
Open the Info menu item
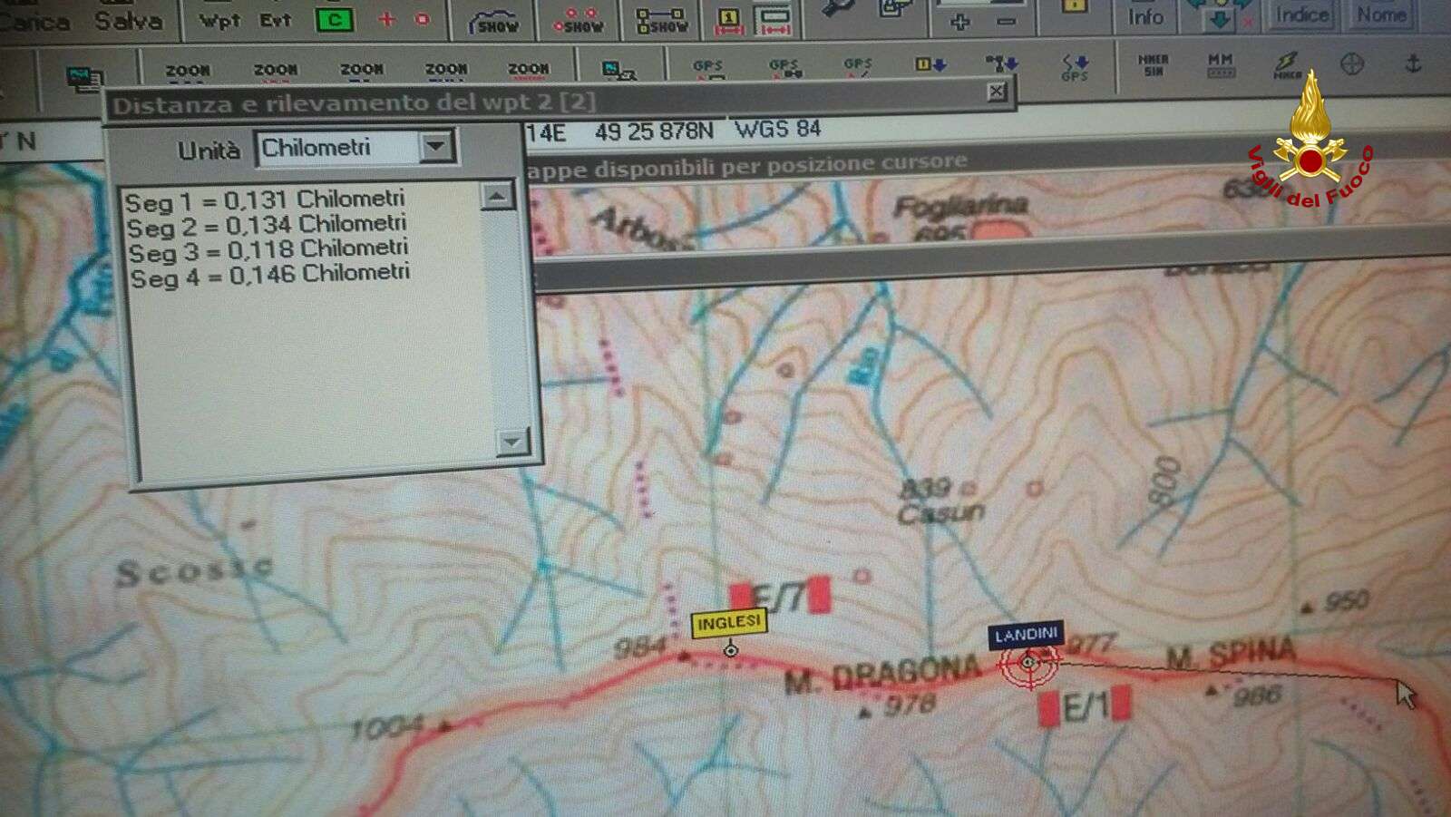point(1145,16)
